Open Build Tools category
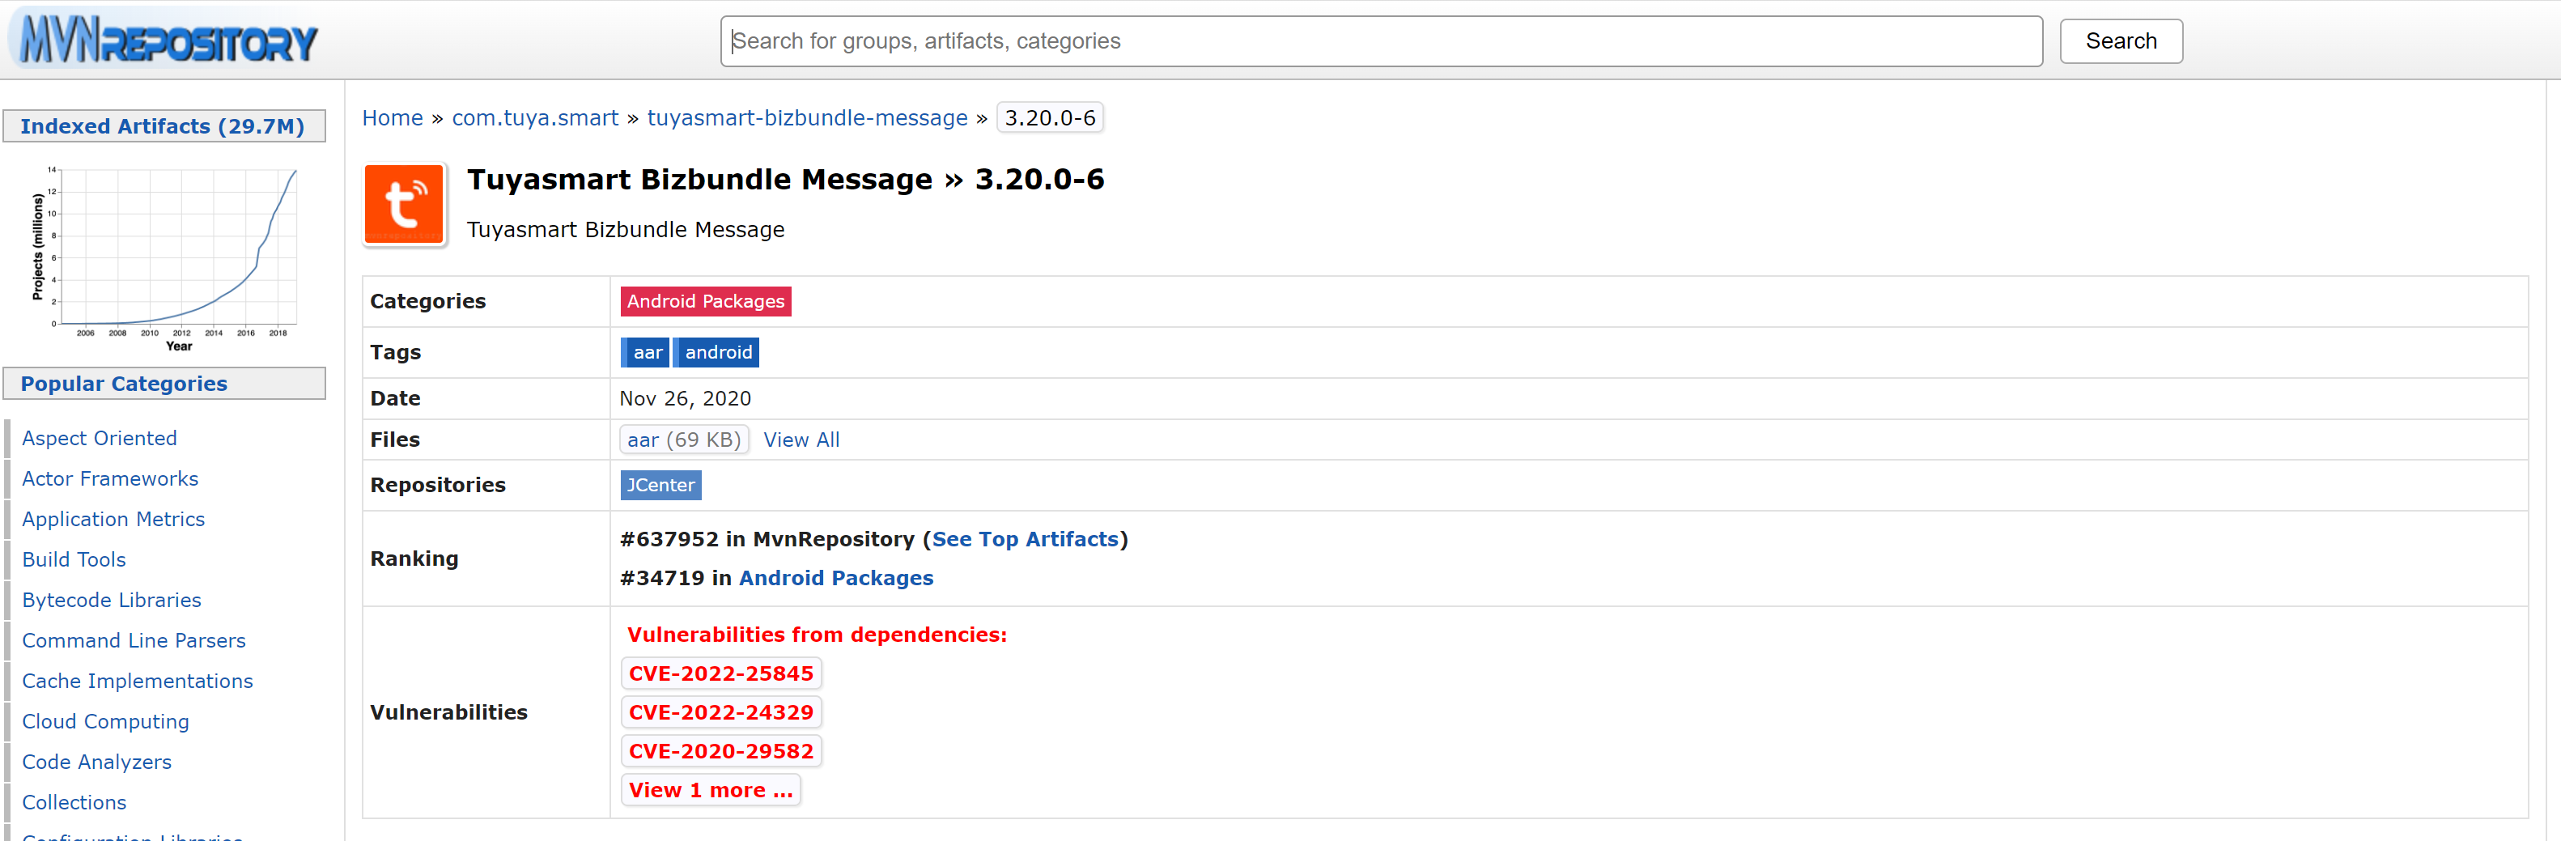 pyautogui.click(x=74, y=559)
